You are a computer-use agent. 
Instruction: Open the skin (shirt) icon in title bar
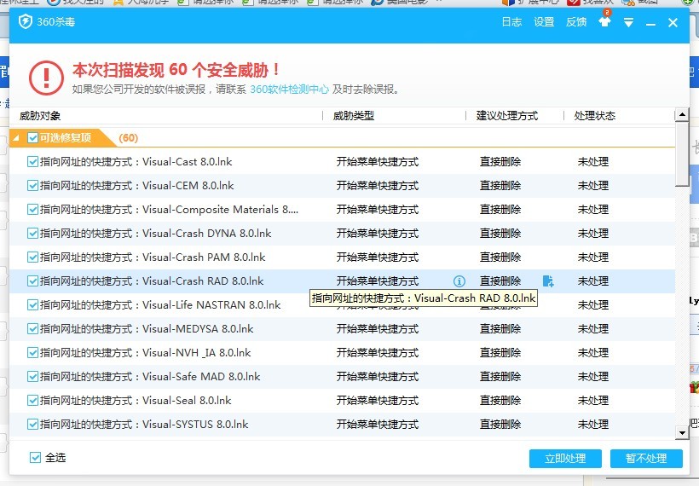(x=604, y=21)
